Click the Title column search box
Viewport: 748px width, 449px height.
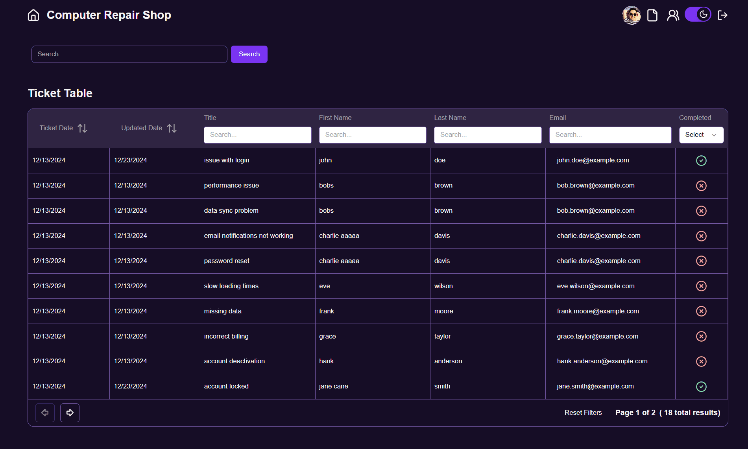[257, 135]
